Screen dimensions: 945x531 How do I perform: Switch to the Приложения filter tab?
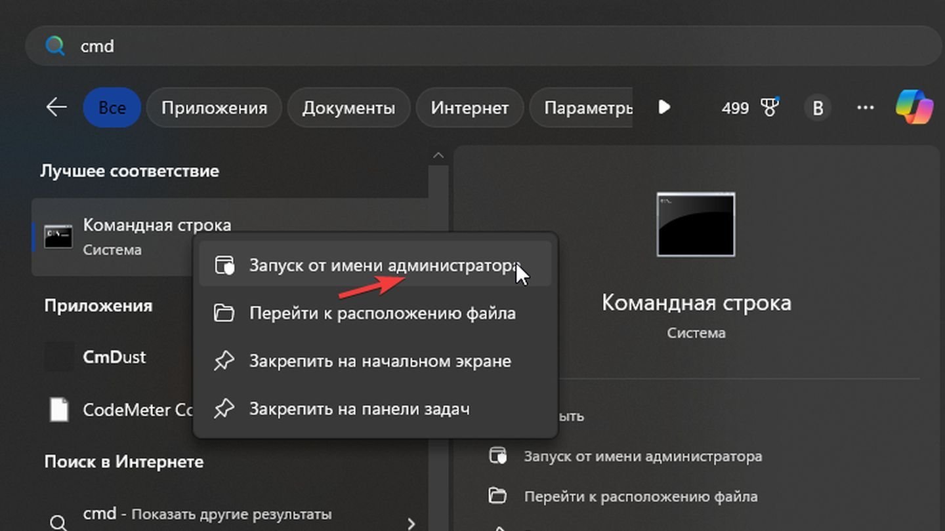[x=214, y=108]
